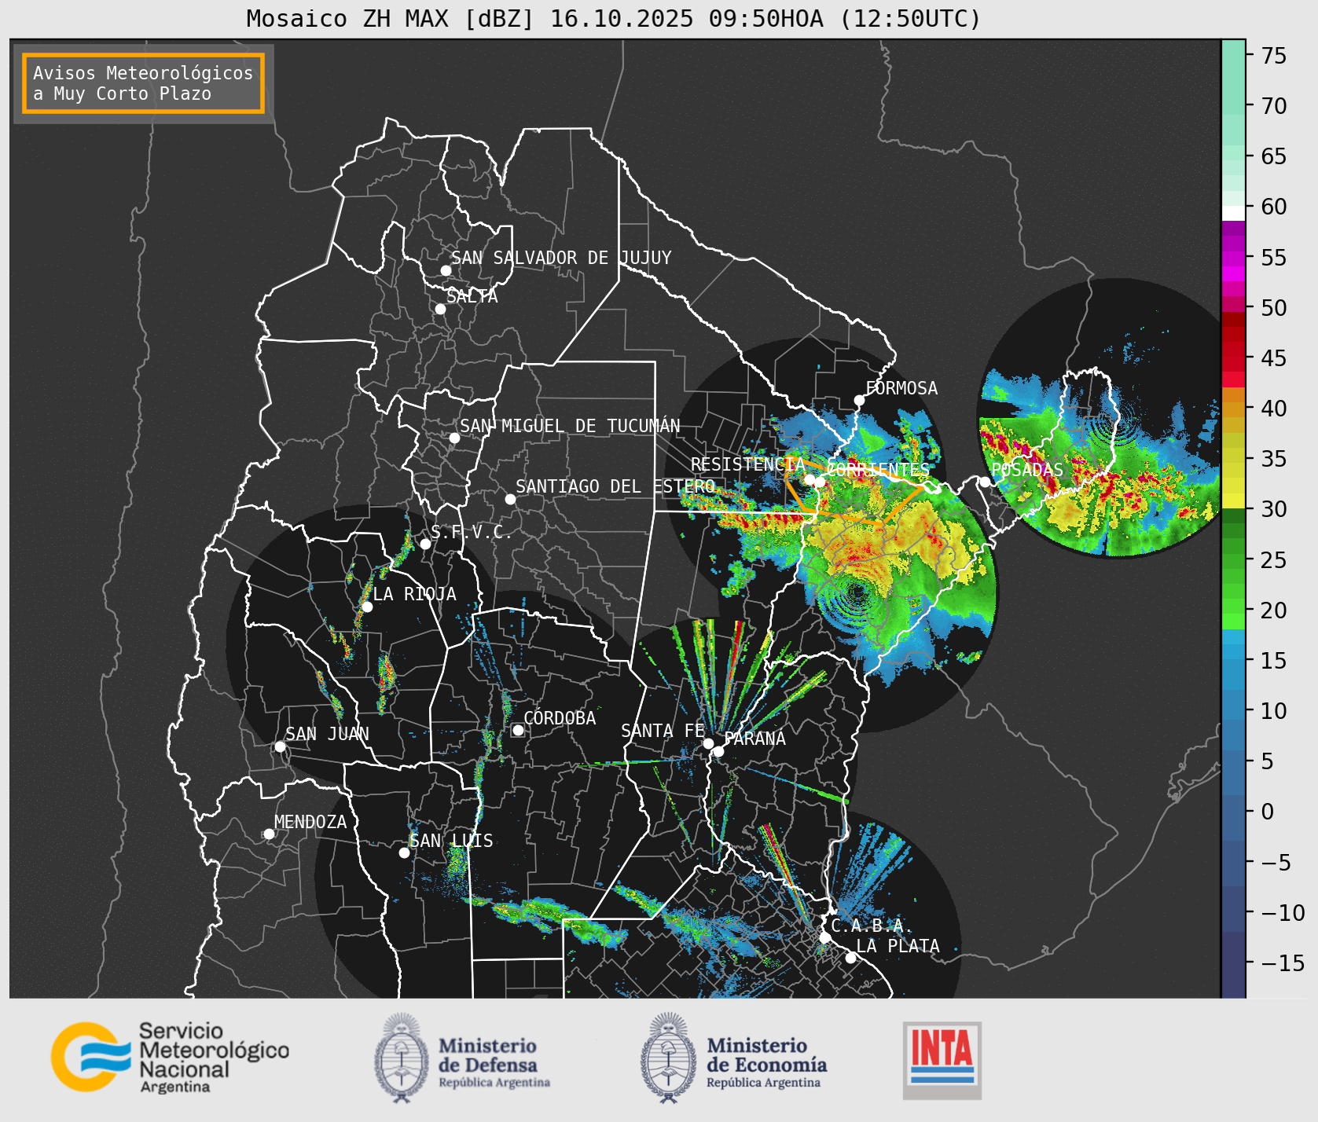Click the SAN SALVADOR DE JUJUY label
The width and height of the screenshot is (1318, 1122).
(561, 258)
